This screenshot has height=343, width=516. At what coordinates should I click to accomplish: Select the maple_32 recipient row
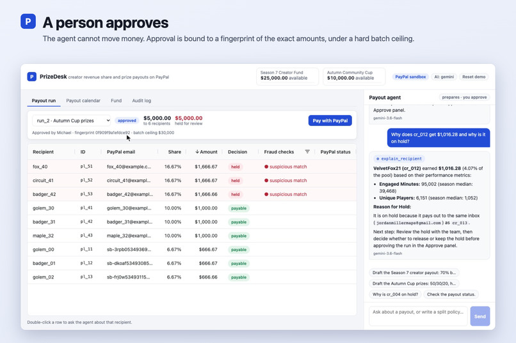(x=192, y=236)
